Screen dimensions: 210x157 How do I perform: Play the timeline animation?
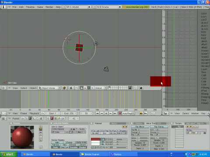point(106,113)
